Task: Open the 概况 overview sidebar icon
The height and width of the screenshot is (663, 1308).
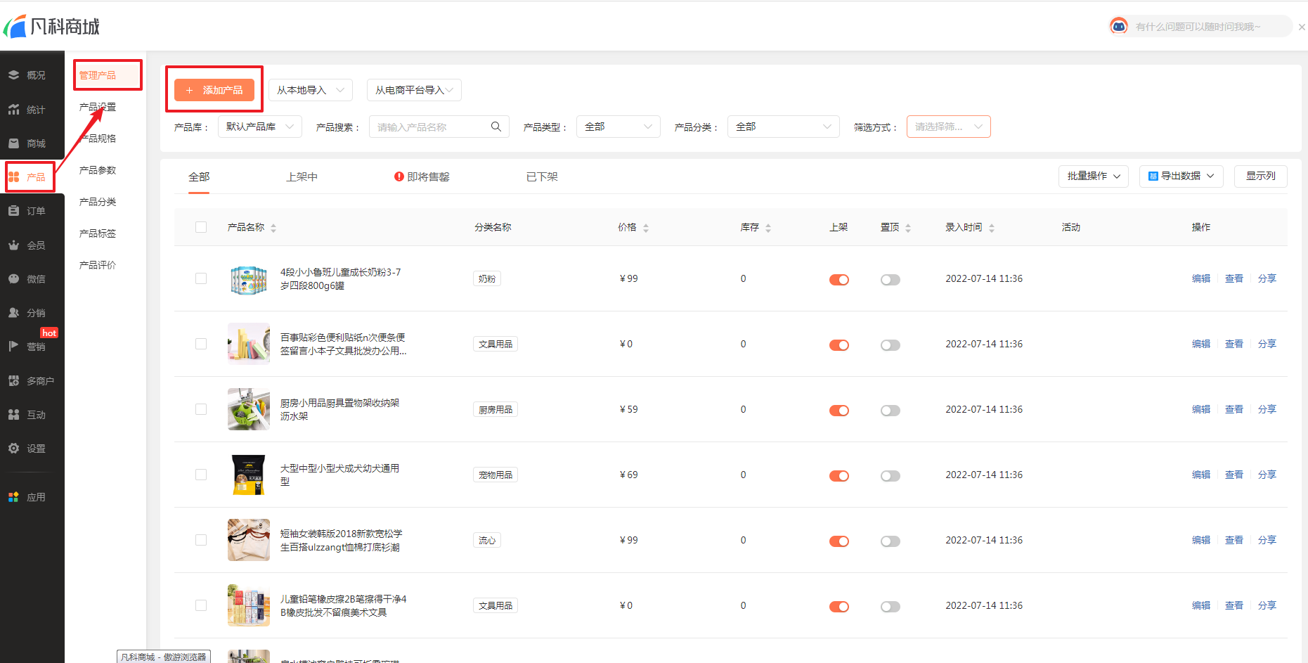Action: click(14, 75)
